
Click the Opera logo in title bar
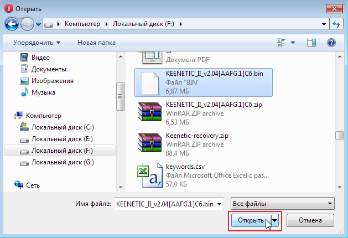[9, 9]
